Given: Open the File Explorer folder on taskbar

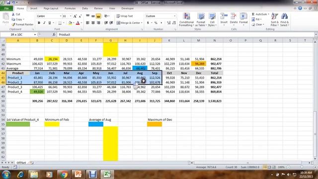Looking at the screenshot, I should coord(34,175).
